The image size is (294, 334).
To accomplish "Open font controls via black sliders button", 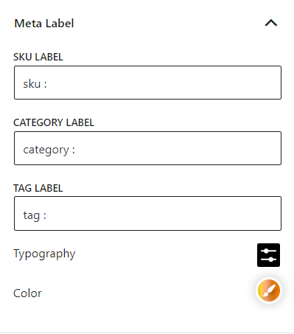I will (x=268, y=255).
